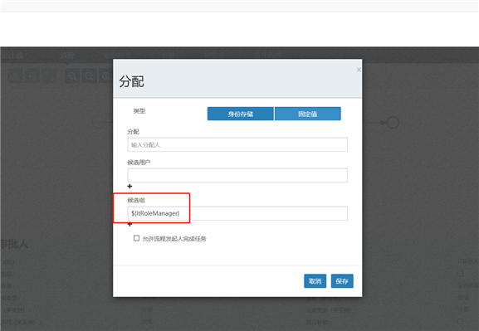Click the 候选用户 input field

pos(237,175)
